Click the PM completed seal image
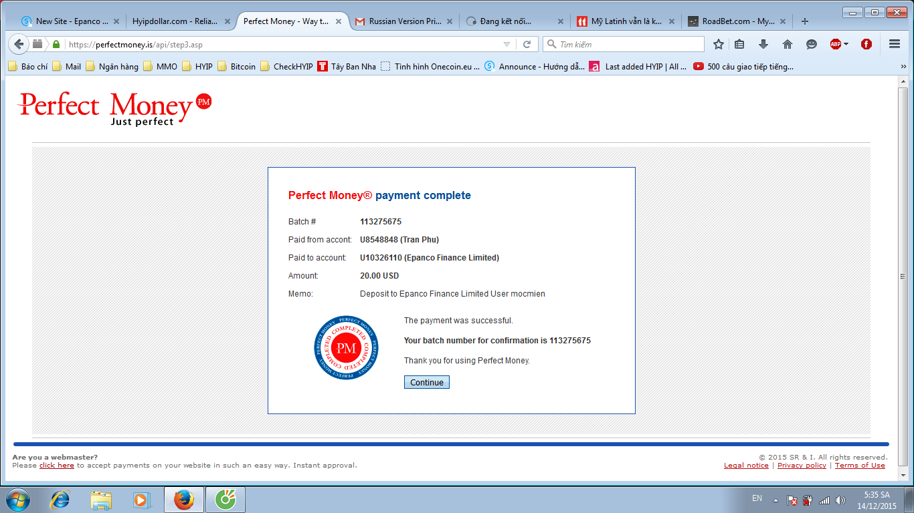 346,348
